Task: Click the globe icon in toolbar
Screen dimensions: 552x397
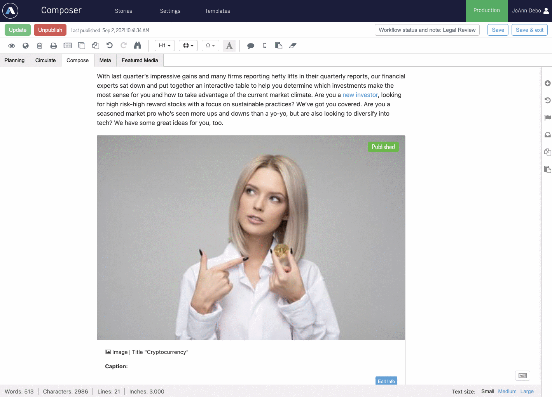Action: tap(26, 46)
